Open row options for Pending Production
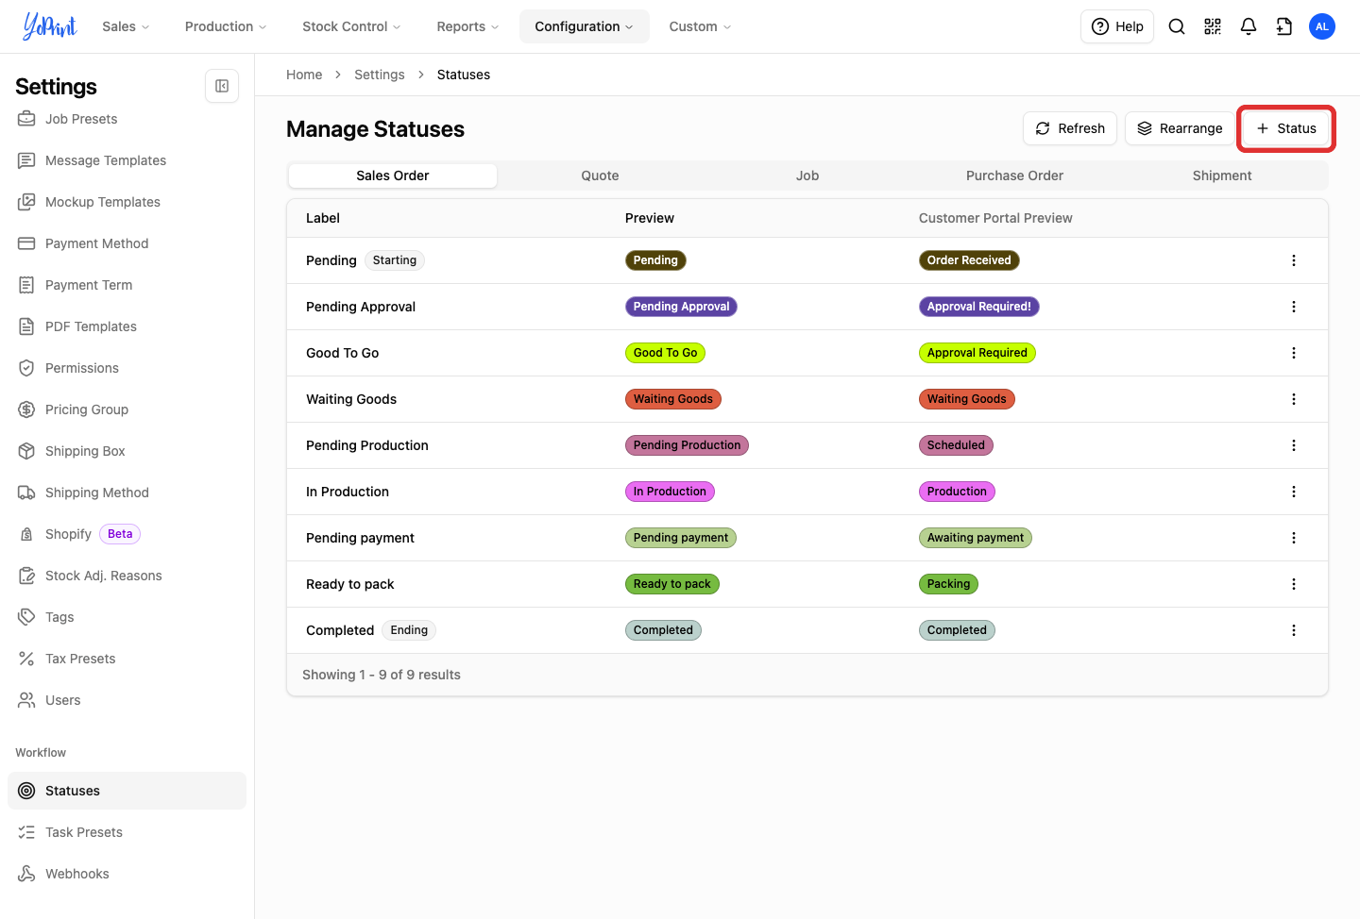Viewport: 1360px width, 919px height. 1294,445
